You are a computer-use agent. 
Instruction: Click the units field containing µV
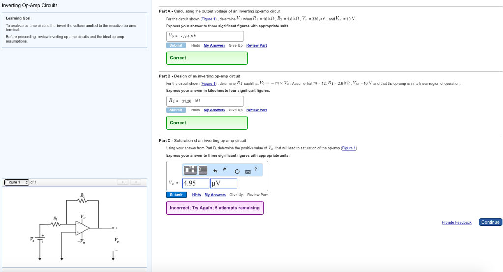coord(224,183)
